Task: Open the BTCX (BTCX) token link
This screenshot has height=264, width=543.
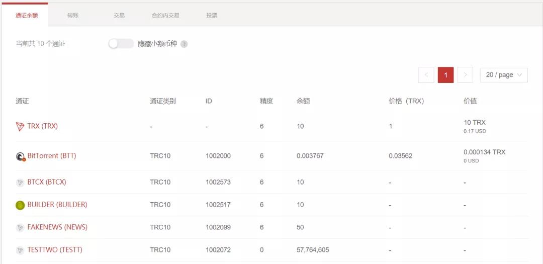Action: (47, 182)
